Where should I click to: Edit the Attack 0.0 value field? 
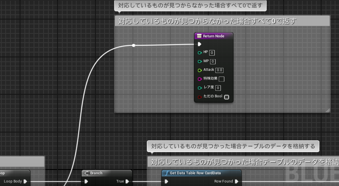click(219, 70)
